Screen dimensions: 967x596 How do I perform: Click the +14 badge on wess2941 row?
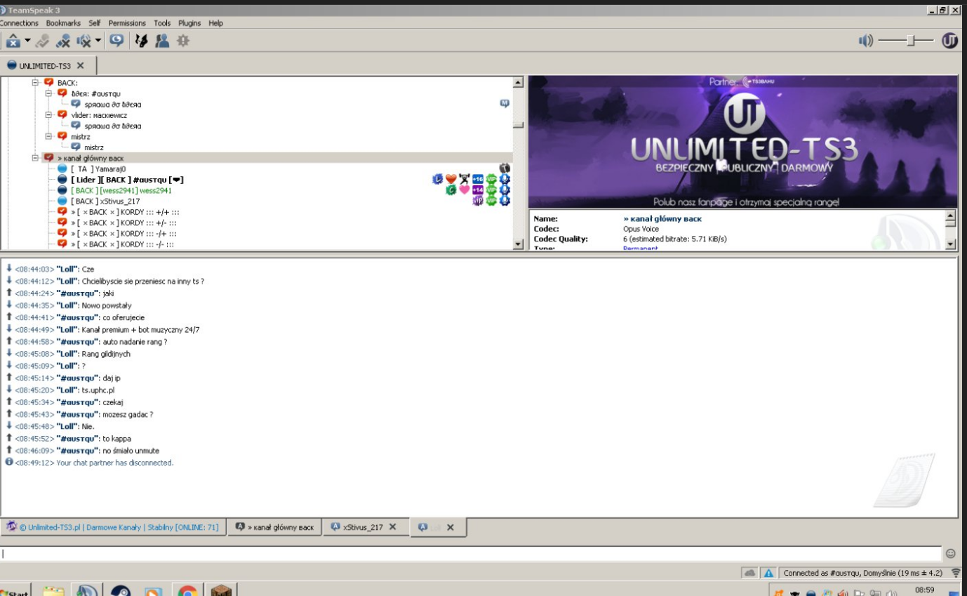pyautogui.click(x=478, y=190)
